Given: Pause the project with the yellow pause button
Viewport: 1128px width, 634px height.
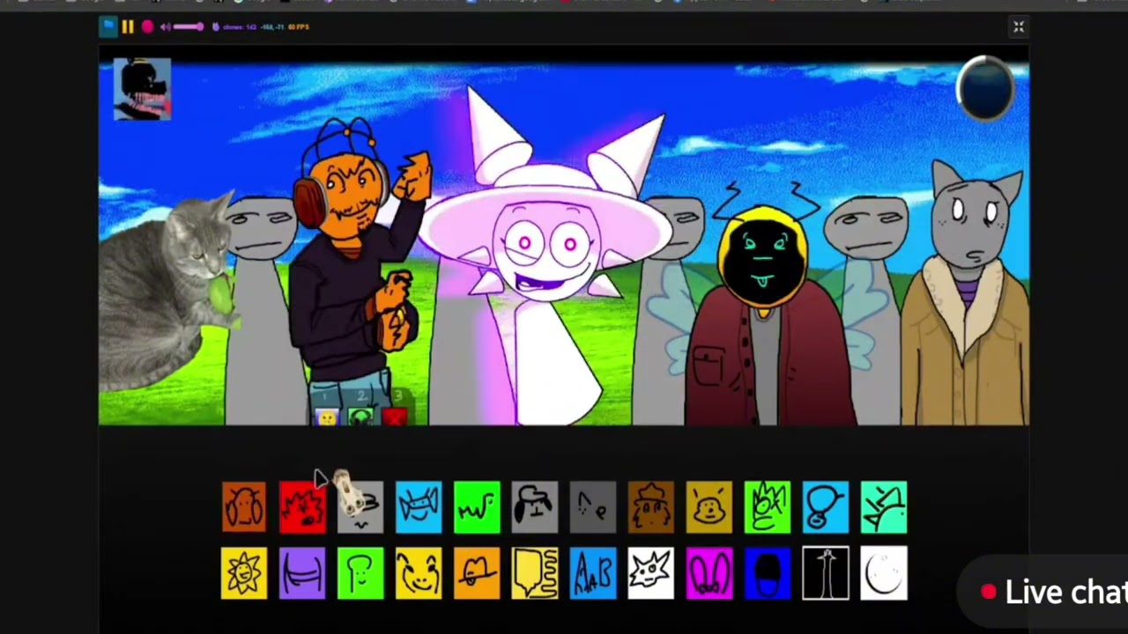Looking at the screenshot, I should tap(128, 27).
